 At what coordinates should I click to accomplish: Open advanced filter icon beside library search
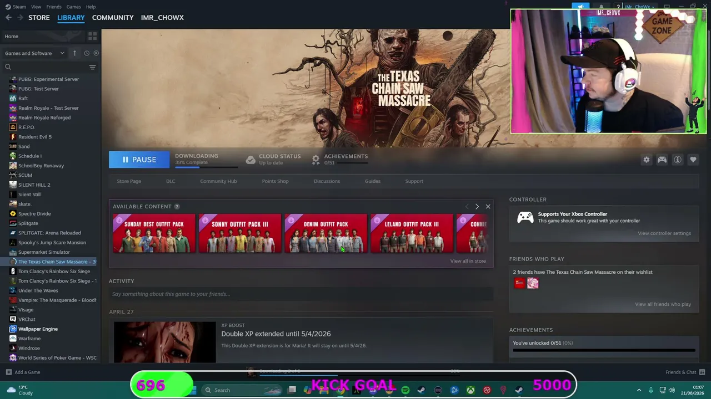pyautogui.click(x=92, y=67)
